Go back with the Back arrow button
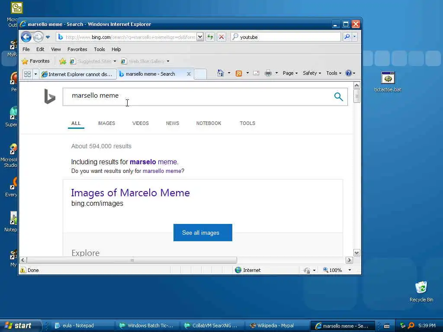Viewport: 443px width, 332px height. 26,37
